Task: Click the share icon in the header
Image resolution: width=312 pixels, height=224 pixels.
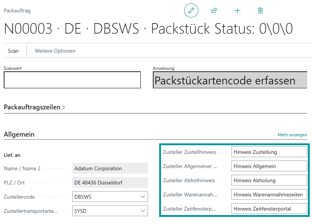Action: 214,10
